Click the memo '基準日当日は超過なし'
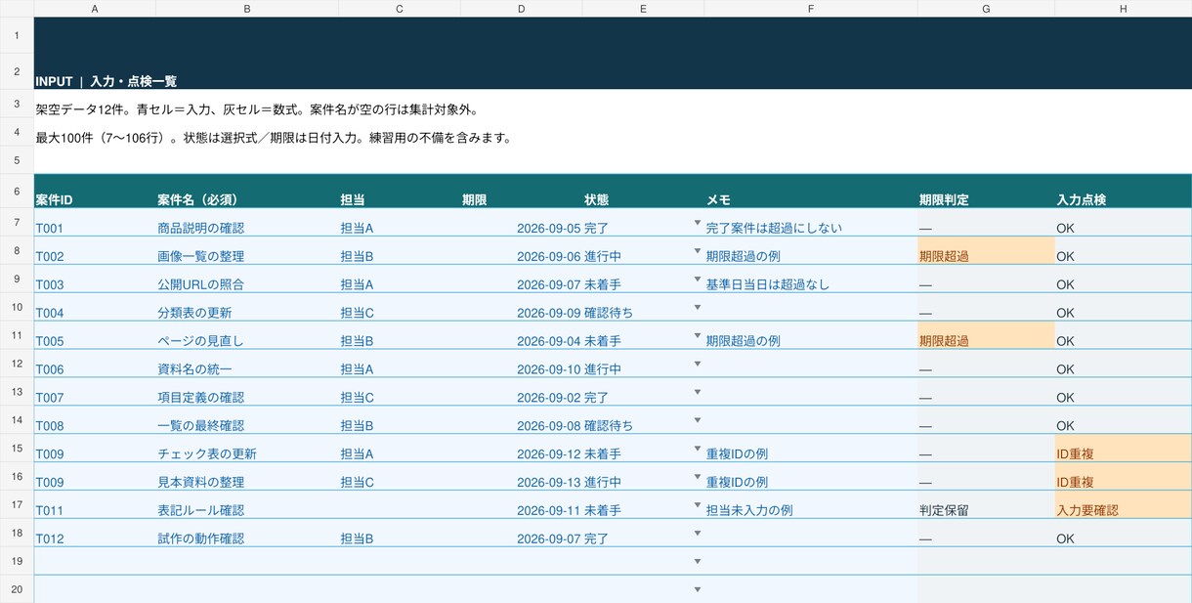Viewport: 1192px width, 603px height. tap(811, 280)
